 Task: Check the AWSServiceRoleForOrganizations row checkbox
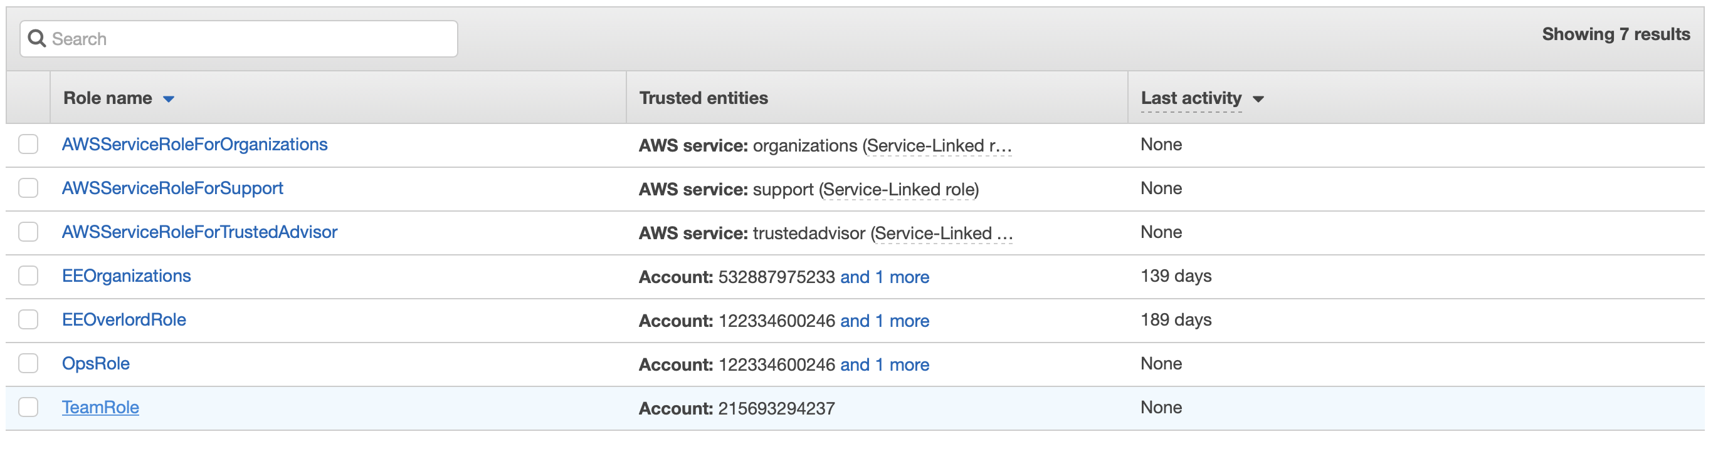(x=28, y=144)
